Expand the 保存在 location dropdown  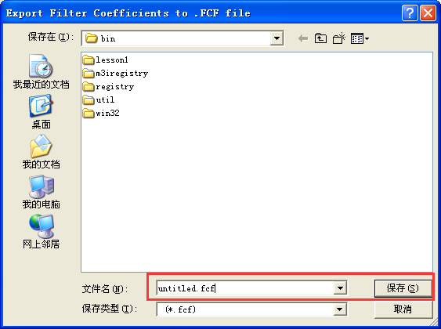277,38
